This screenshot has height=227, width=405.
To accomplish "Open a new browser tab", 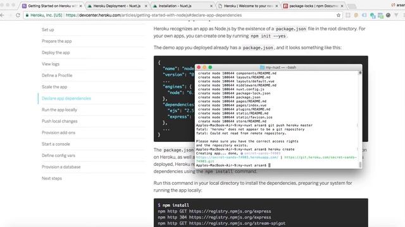I will click(352, 6).
